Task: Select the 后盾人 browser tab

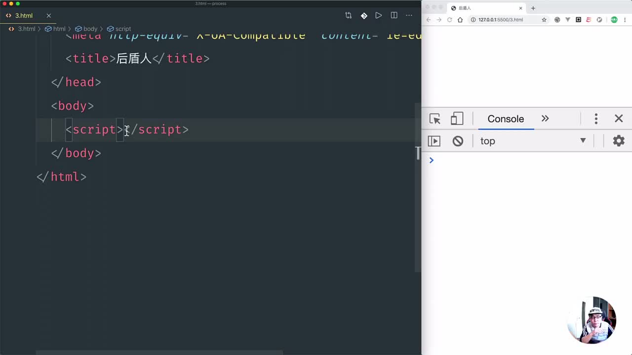Action: [486, 8]
